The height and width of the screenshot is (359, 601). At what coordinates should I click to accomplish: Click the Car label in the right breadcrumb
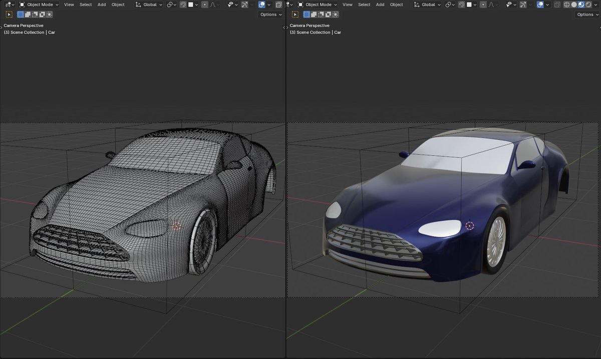[x=338, y=32]
